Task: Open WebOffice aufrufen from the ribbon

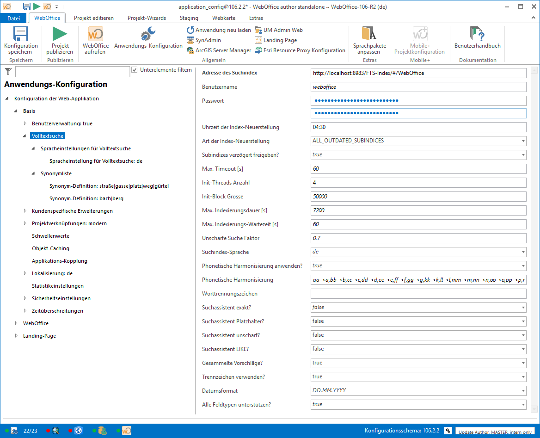Action: tap(96, 35)
